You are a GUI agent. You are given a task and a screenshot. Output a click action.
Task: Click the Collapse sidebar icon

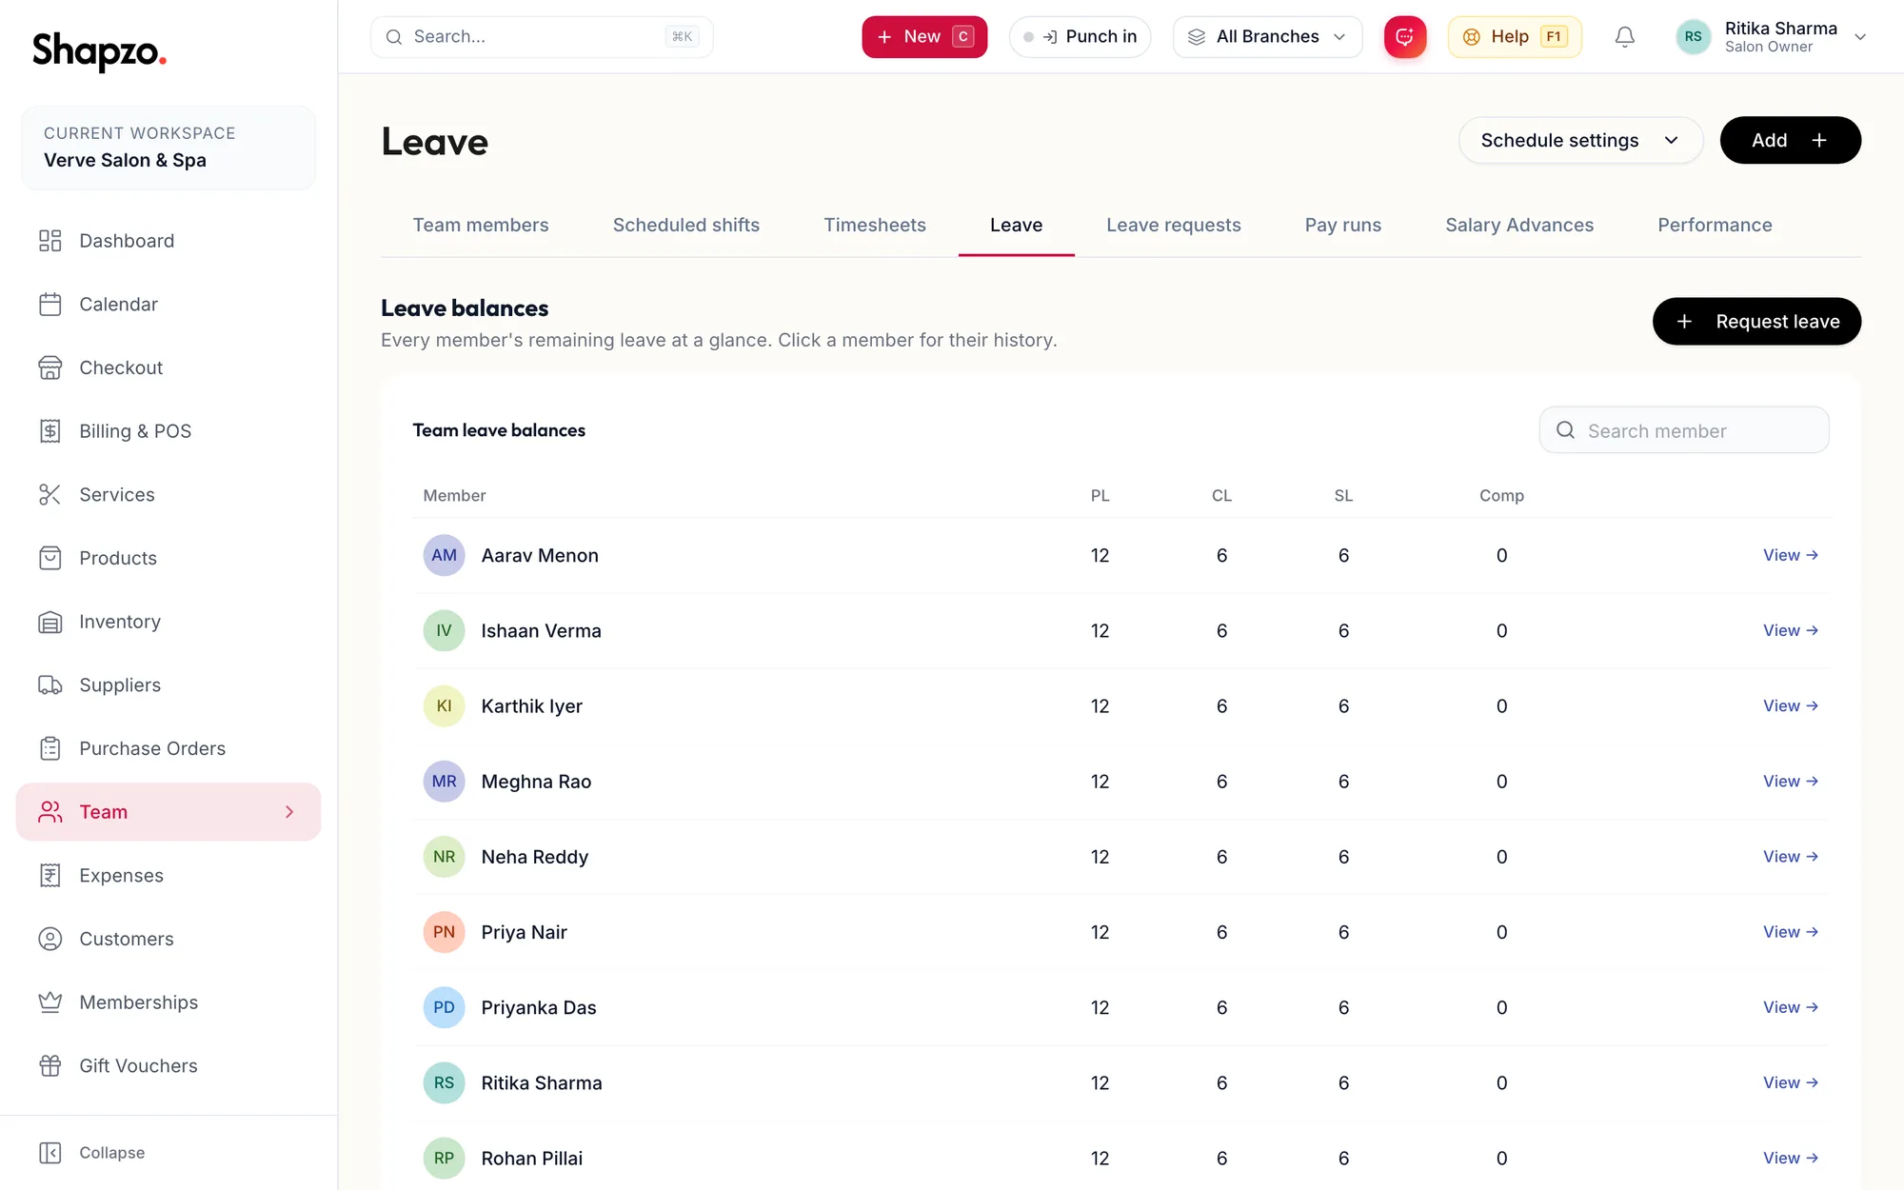50,1153
